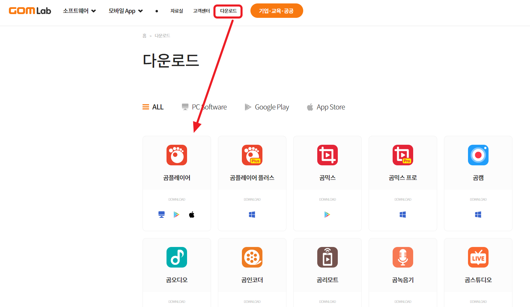The image size is (530, 307).
Task: Click DOWNLOAD label under 곰캠
Action: (478, 199)
